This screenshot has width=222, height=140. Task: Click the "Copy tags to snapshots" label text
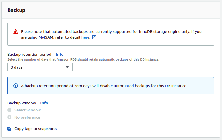pos(36,129)
